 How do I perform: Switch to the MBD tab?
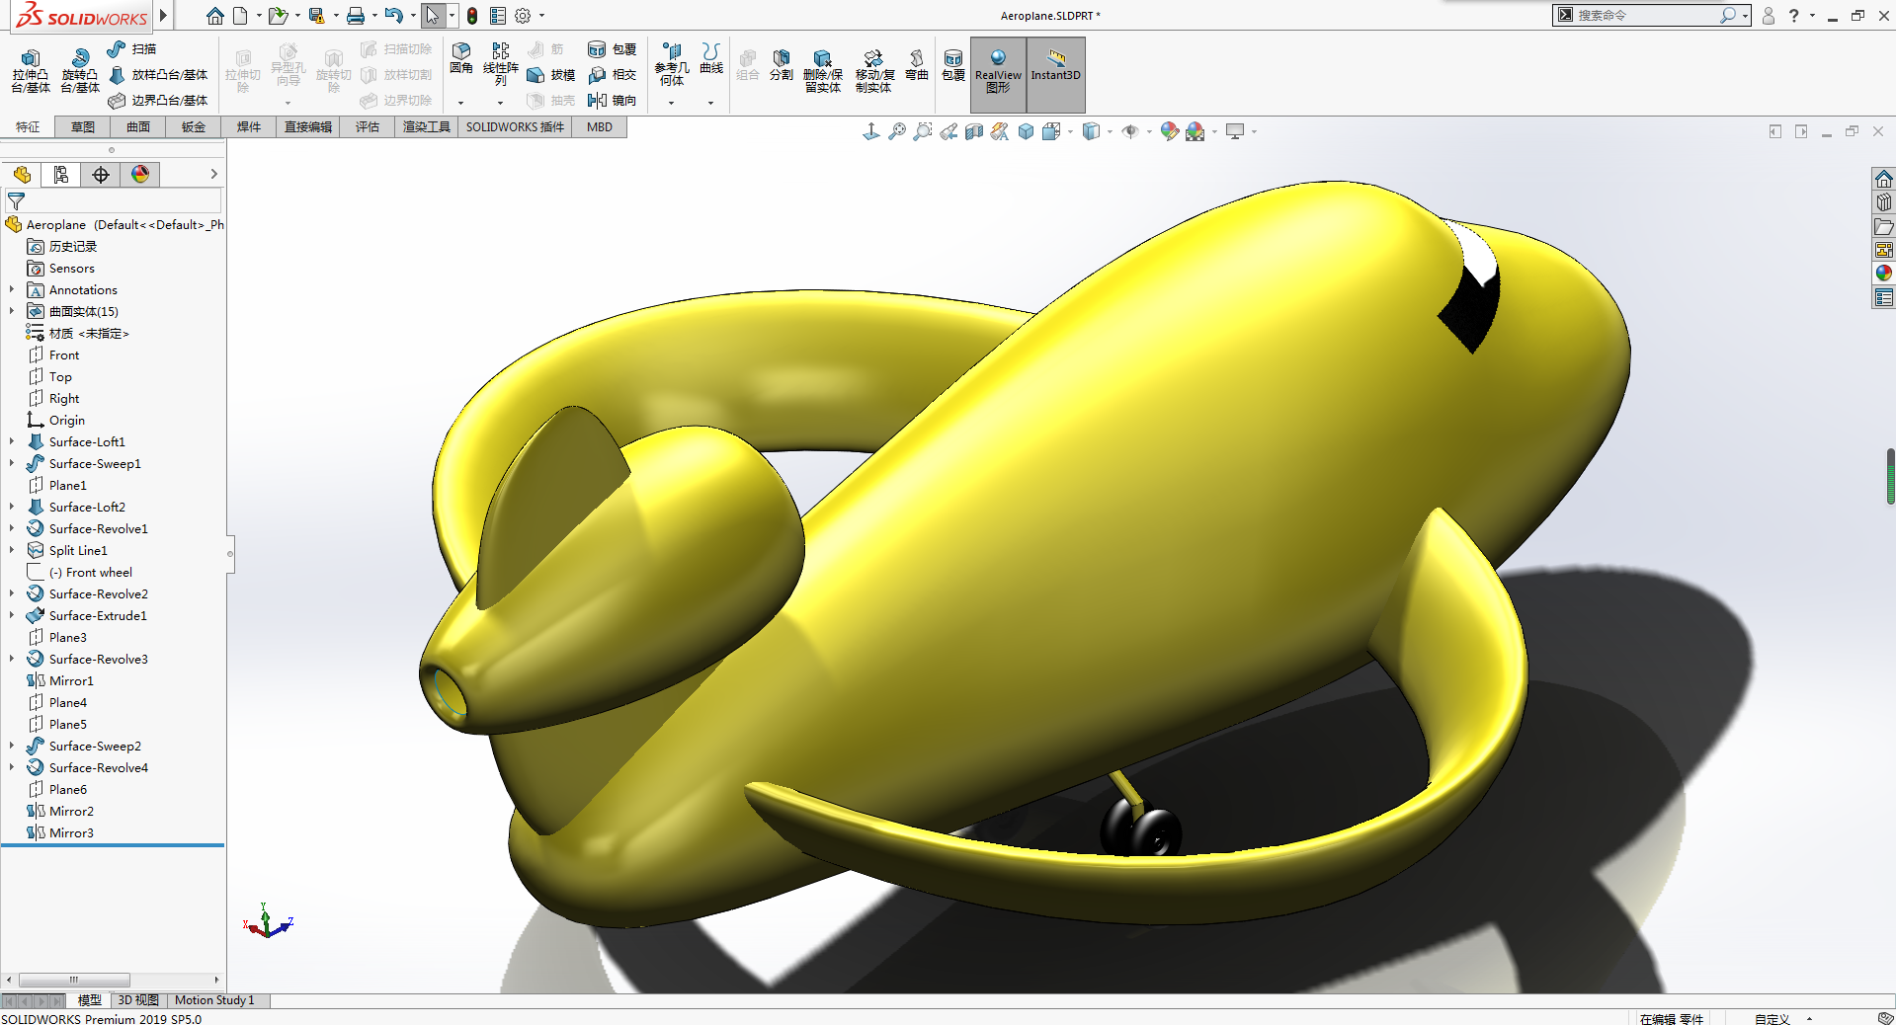point(600,127)
